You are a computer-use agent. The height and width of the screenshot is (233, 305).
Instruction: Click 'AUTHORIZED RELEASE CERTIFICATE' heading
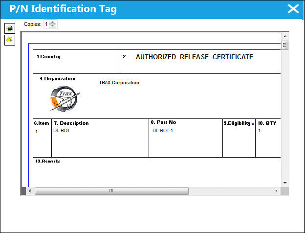[195, 57]
